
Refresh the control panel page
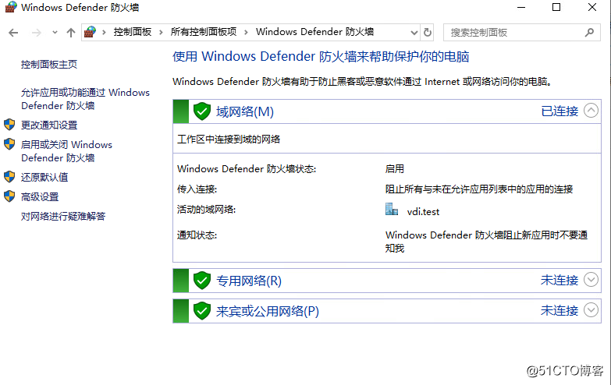point(428,32)
